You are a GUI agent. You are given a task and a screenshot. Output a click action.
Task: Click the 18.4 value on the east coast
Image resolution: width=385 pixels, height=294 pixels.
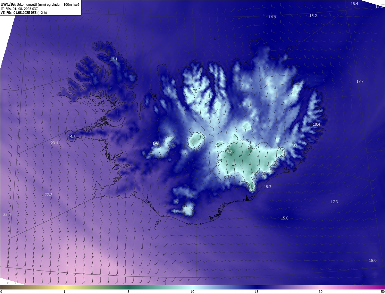[316, 124]
